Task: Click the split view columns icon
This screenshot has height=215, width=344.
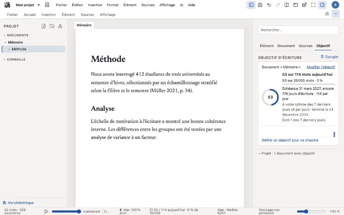Action: 286,5
